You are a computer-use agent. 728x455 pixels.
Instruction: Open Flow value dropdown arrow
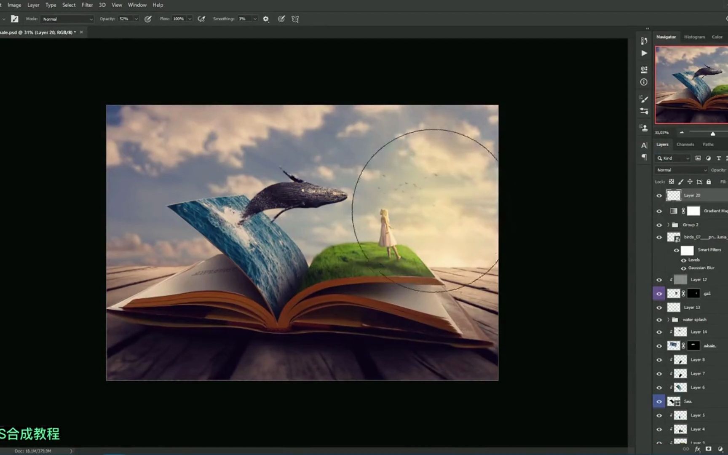pos(190,19)
